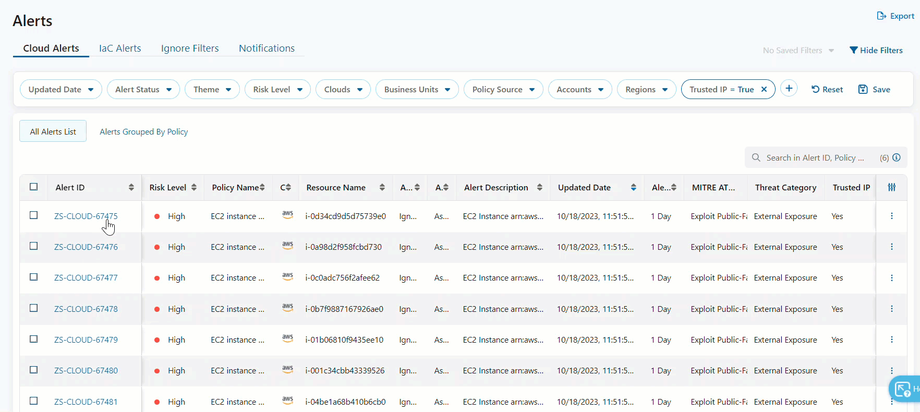Open actions menu for ZS-CLOUD-67475
The height and width of the screenshot is (412, 920).
[x=892, y=216]
